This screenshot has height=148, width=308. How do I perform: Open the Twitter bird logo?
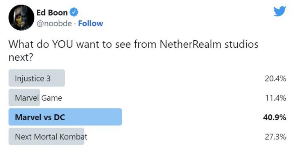(280, 11)
